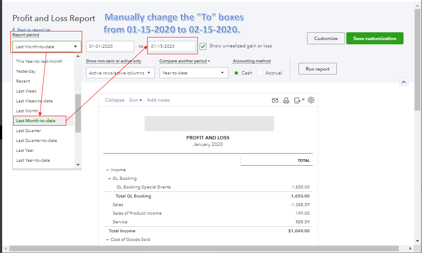Click the Run report button
The image size is (422, 253).
tap(317, 69)
